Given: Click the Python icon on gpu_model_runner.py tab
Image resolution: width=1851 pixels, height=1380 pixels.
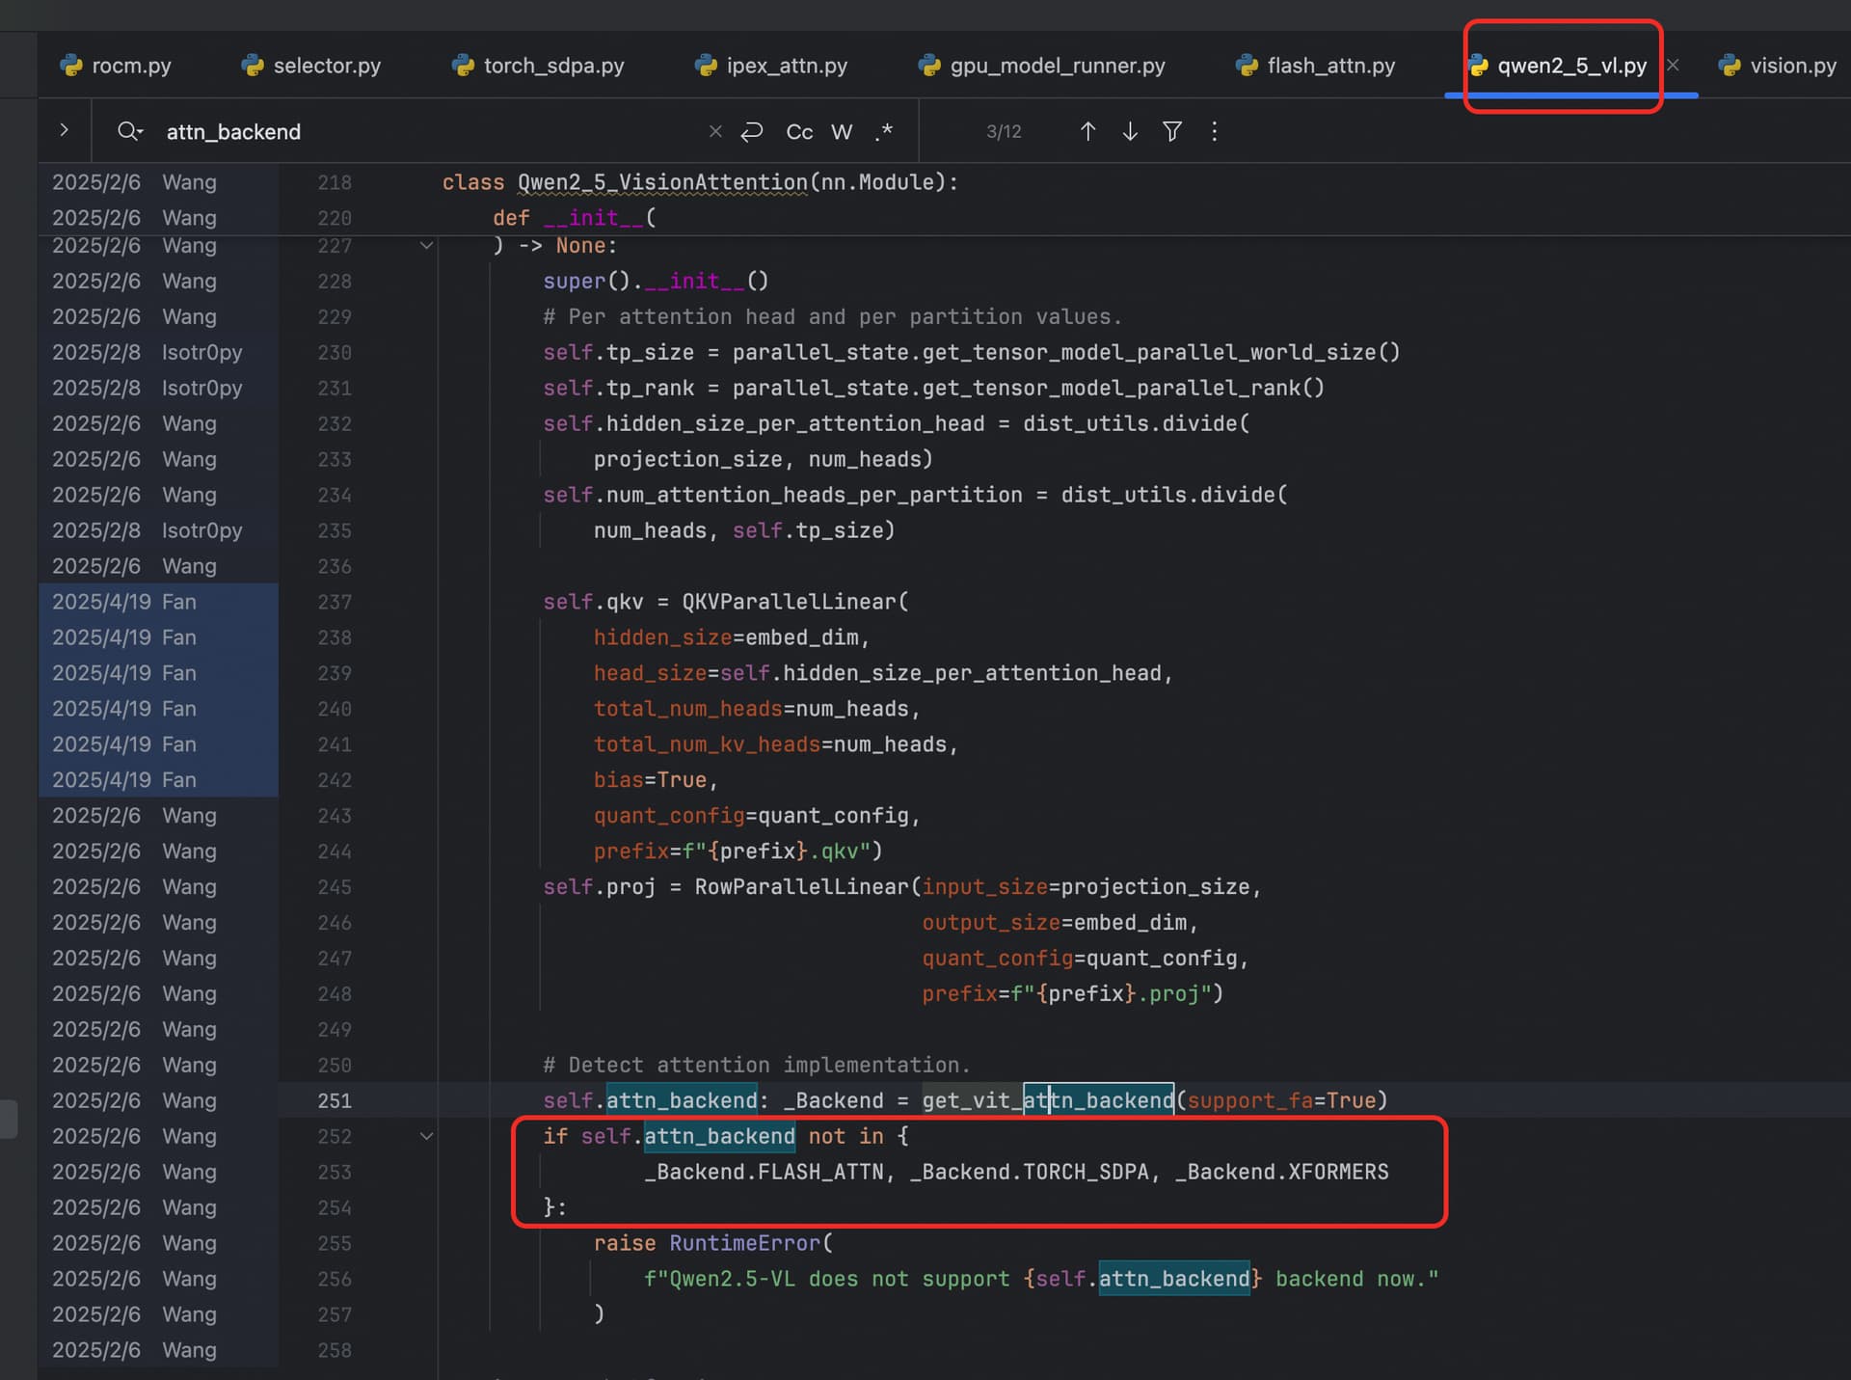Looking at the screenshot, I should [928, 65].
